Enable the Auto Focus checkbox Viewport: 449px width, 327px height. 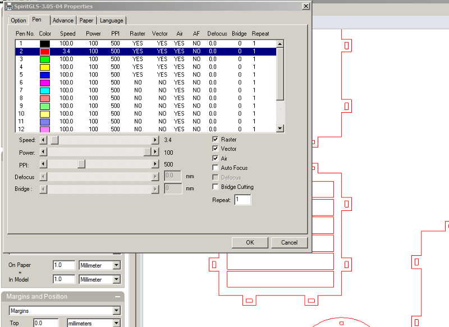point(216,168)
